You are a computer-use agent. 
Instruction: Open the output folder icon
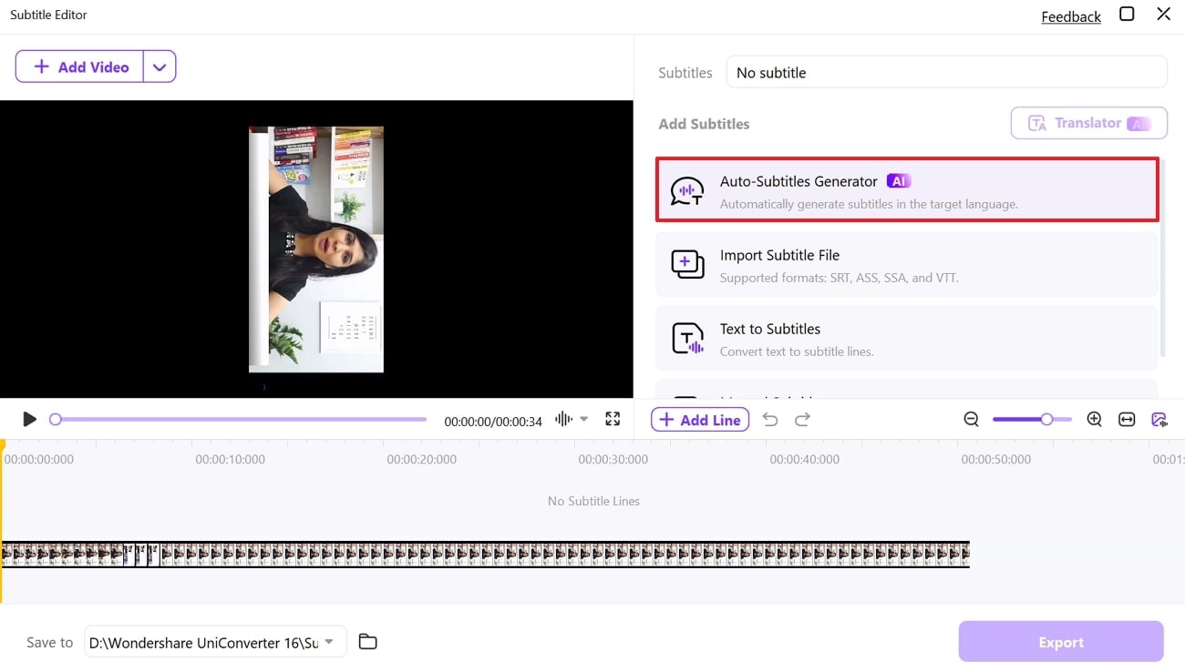pos(367,642)
